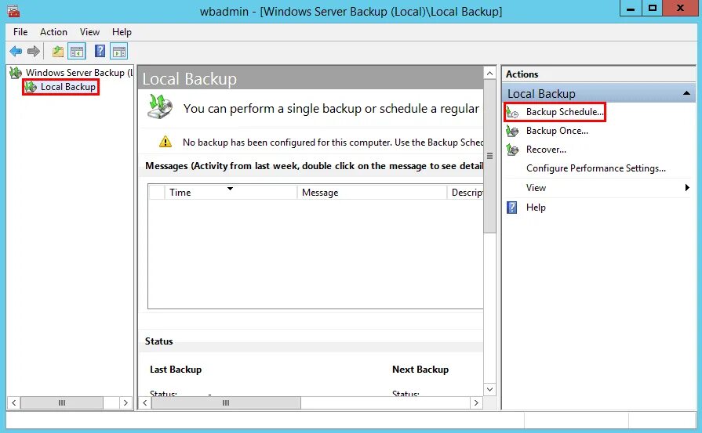Select Windows Server Backup (Local) tree node
This screenshot has height=433, width=702.
point(79,72)
